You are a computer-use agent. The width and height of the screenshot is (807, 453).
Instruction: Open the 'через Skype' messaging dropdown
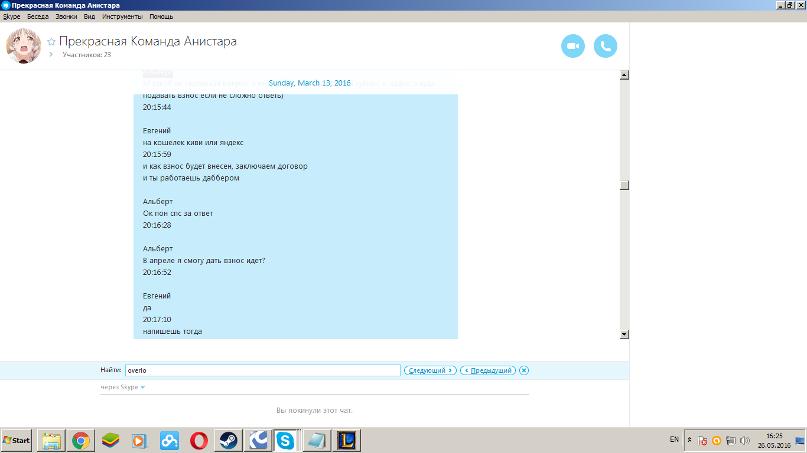pos(122,388)
